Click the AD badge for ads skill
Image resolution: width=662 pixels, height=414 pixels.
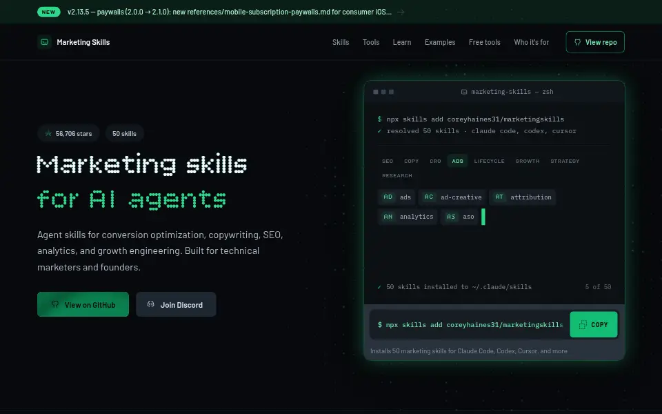click(388, 197)
